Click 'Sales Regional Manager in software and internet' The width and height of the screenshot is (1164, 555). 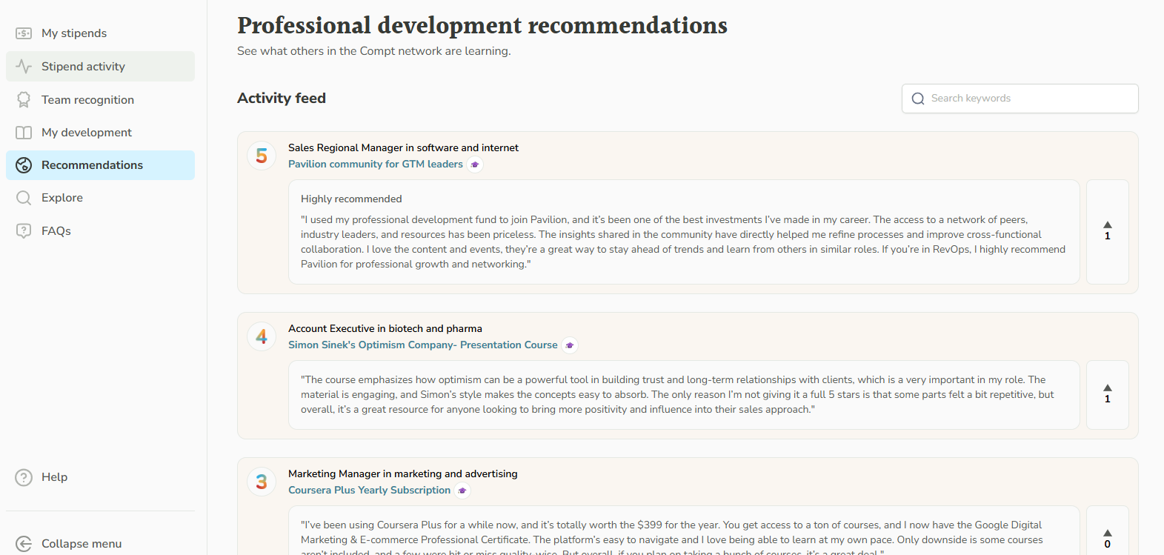(x=403, y=148)
